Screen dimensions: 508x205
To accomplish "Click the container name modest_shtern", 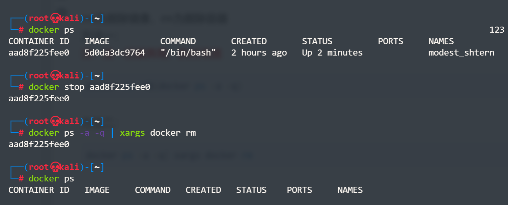I will (x=461, y=53).
